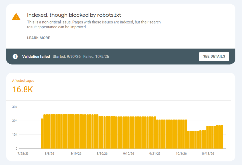The width and height of the screenshot is (242, 165).
Task: Click the 8/8/26 date label
Action: click(x=49, y=154)
